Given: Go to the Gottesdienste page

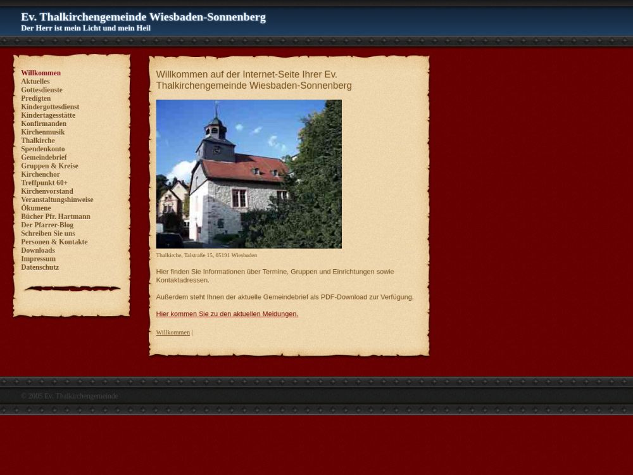Looking at the screenshot, I should tap(42, 90).
